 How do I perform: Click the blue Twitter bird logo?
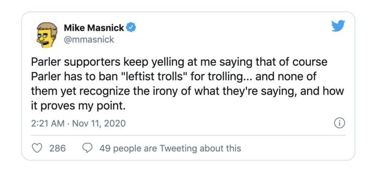(338, 26)
